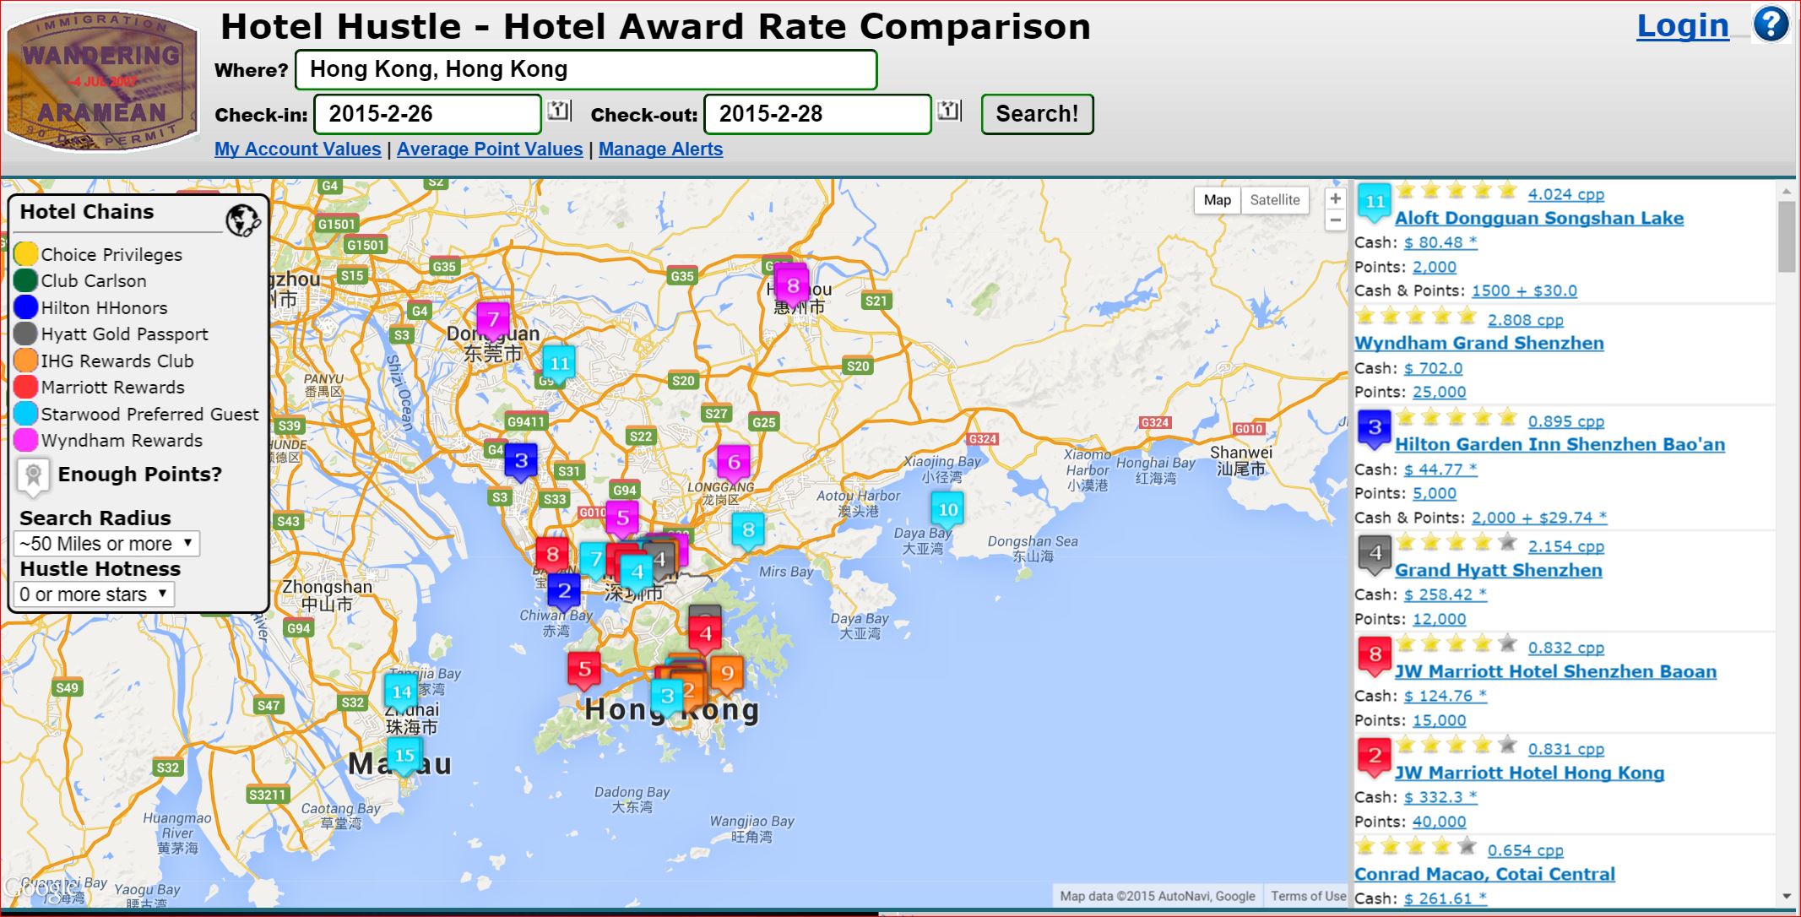
Task: Click the hotel list vertical scrollbar
Action: click(x=1786, y=238)
